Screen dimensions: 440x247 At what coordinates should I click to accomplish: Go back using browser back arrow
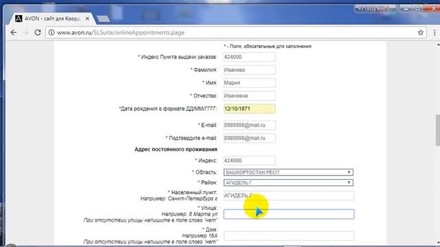pos(13,32)
